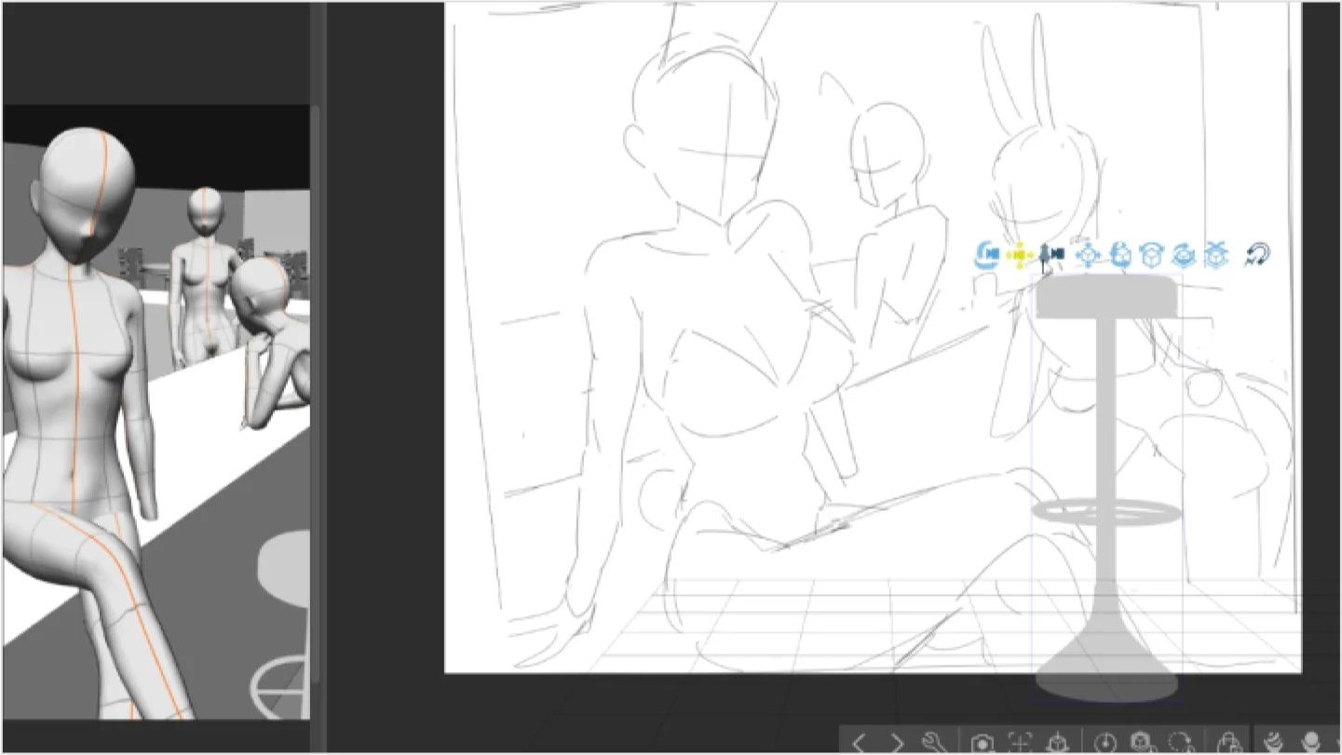Select the rotate object freely icon
The width and height of the screenshot is (1342, 755).
click(1121, 254)
